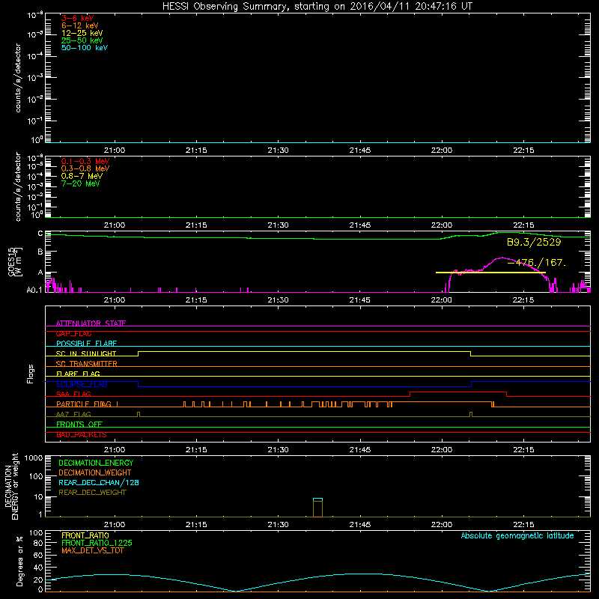Click the HESSI Observing Summary title
Image resolution: width=599 pixels, height=599 pixels.
(317, 7)
